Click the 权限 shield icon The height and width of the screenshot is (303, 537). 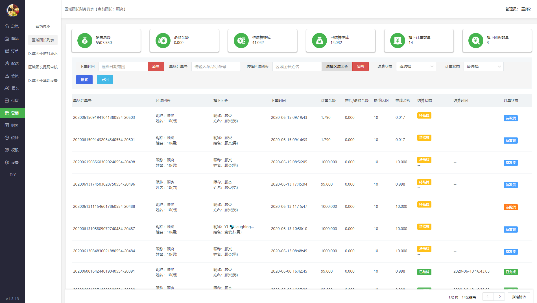coord(7,150)
